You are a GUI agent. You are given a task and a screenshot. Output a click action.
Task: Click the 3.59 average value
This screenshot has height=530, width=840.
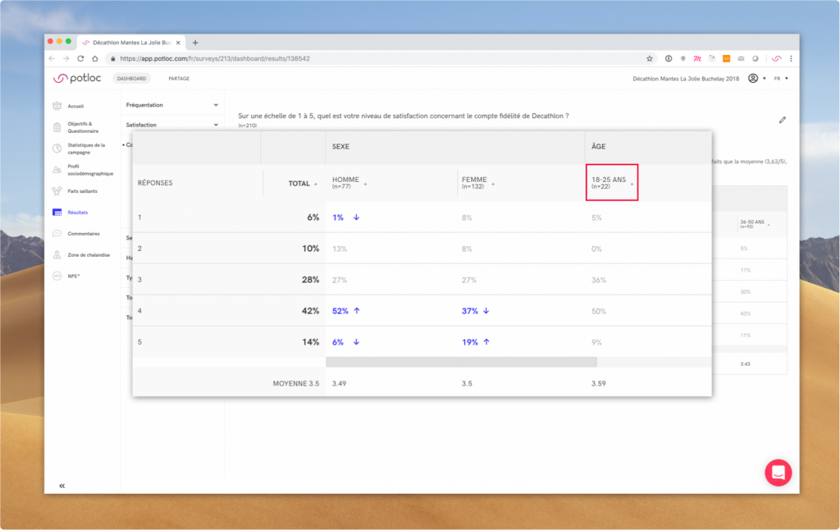tap(598, 383)
